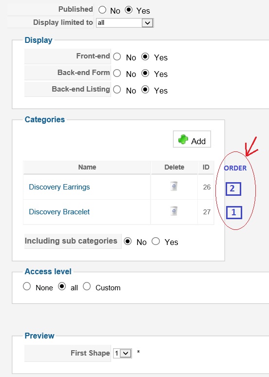Click the order box showing 2
269x377 pixels.
(233, 188)
